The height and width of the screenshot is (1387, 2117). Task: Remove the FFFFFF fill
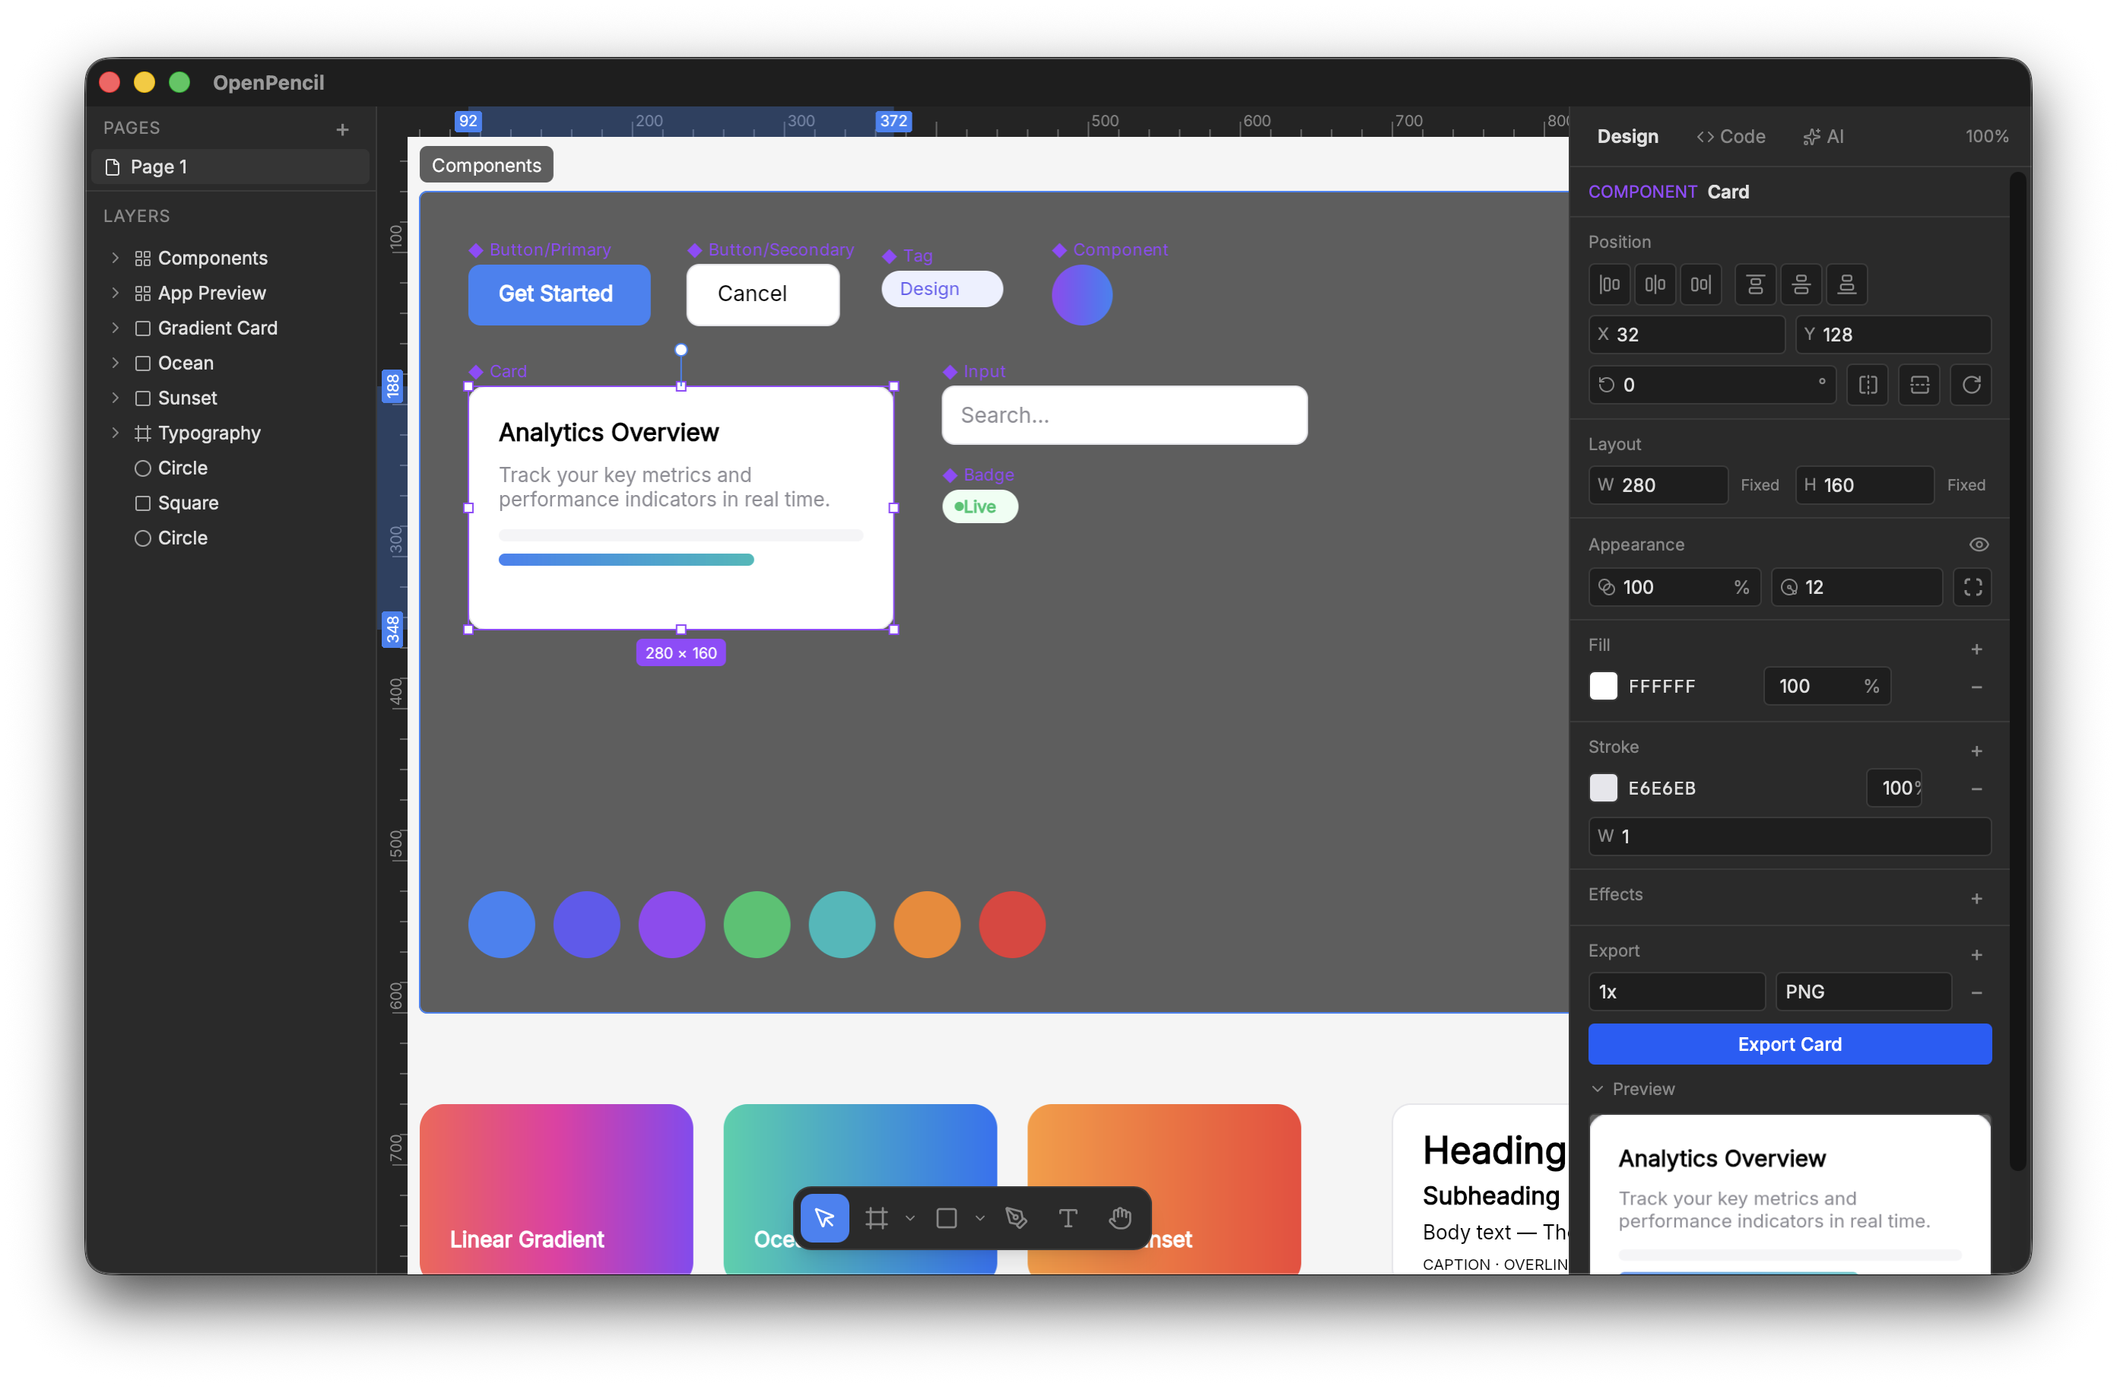(x=1976, y=687)
